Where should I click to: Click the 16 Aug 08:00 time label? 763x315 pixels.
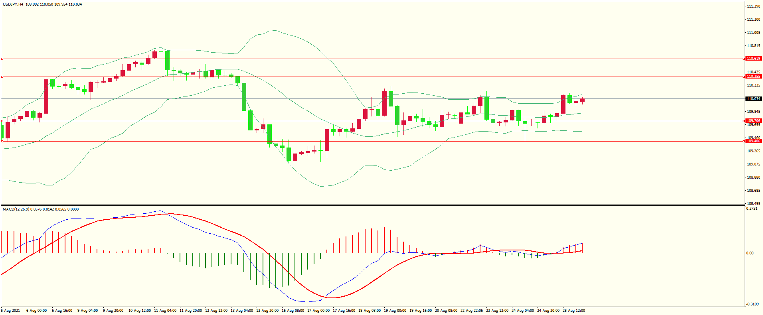tap(293, 311)
